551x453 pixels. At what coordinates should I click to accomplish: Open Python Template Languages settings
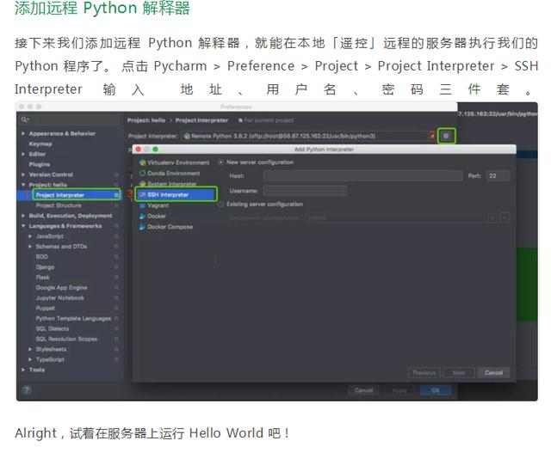click(73, 318)
